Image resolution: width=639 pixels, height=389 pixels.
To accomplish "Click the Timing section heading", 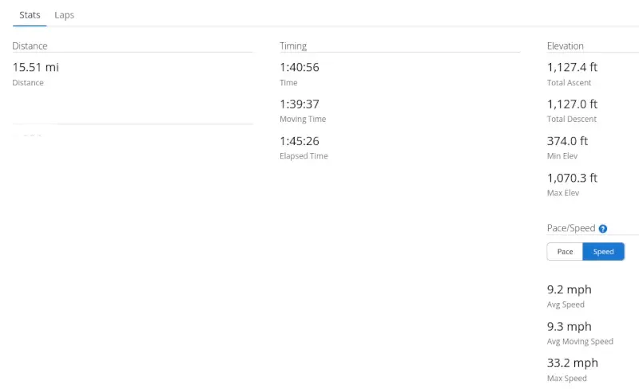I will [x=293, y=46].
